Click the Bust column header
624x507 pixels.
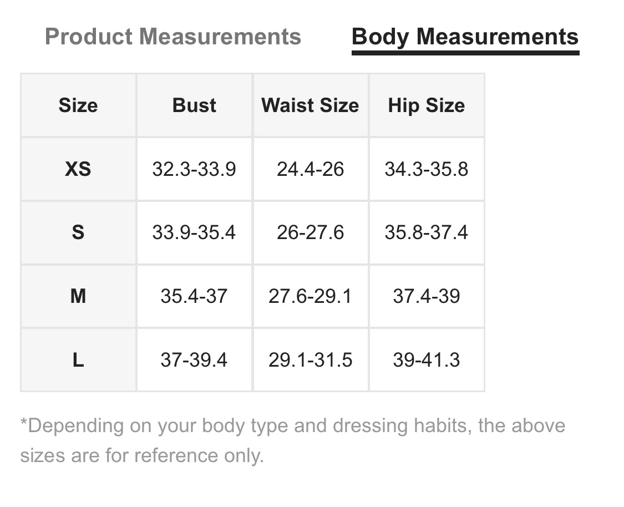[194, 105]
